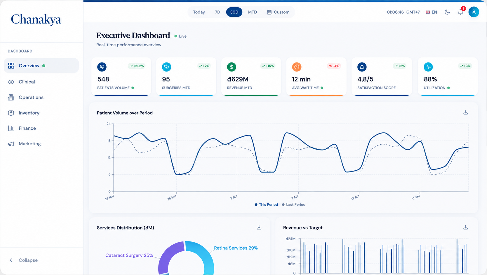Select the MTD time range tab
This screenshot has height=275, width=487.
[253, 12]
